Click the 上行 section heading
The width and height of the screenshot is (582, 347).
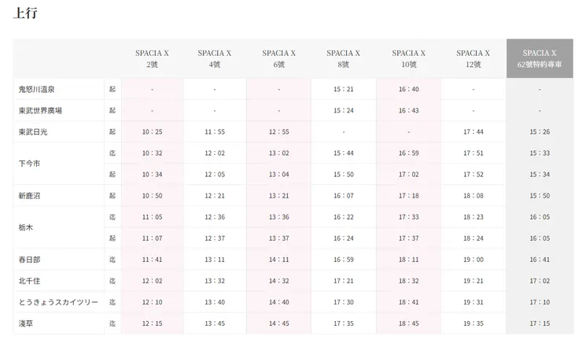tap(25, 13)
